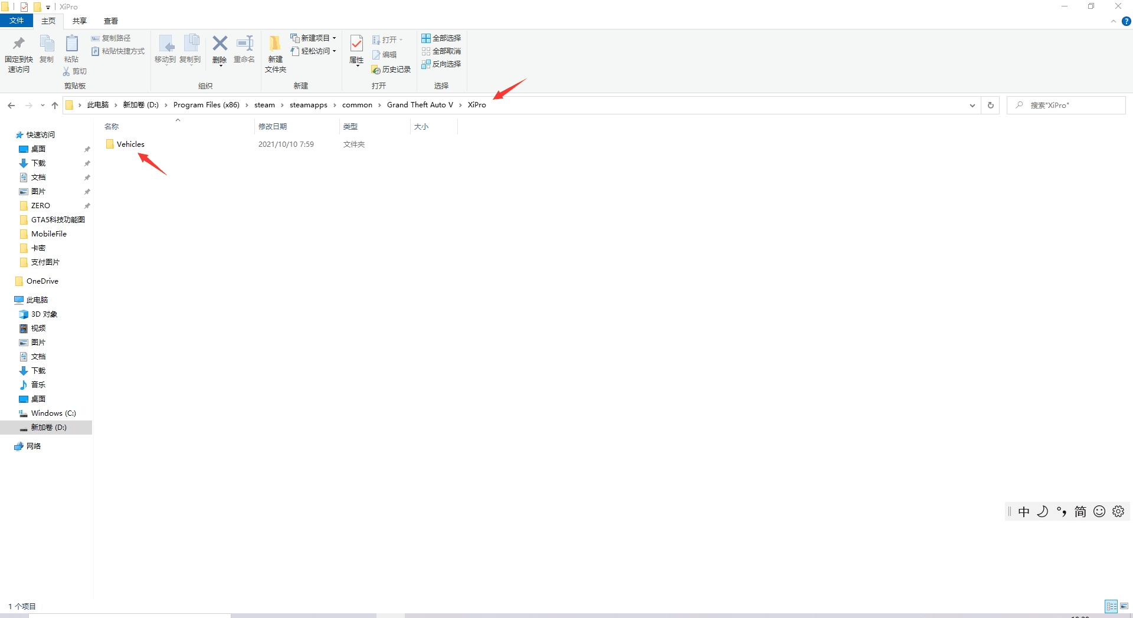The width and height of the screenshot is (1133, 618).
Task: Switch to details view mode
Action: [x=1111, y=606]
